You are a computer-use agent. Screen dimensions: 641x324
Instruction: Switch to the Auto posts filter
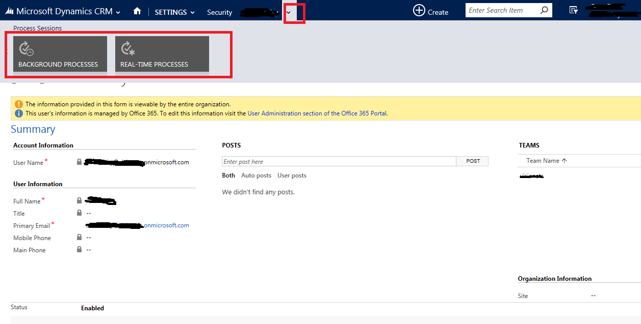[256, 175]
